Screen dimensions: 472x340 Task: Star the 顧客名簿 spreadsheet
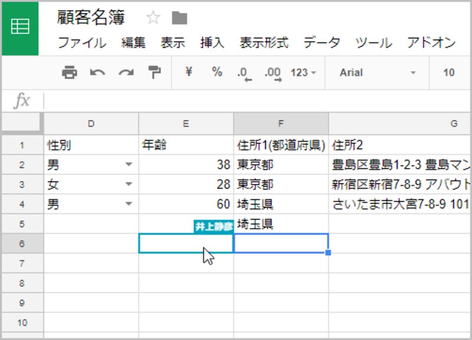click(153, 18)
